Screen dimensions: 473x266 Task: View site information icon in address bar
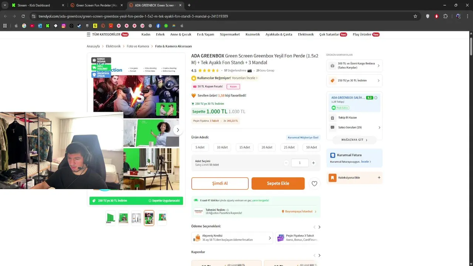(x=34, y=16)
